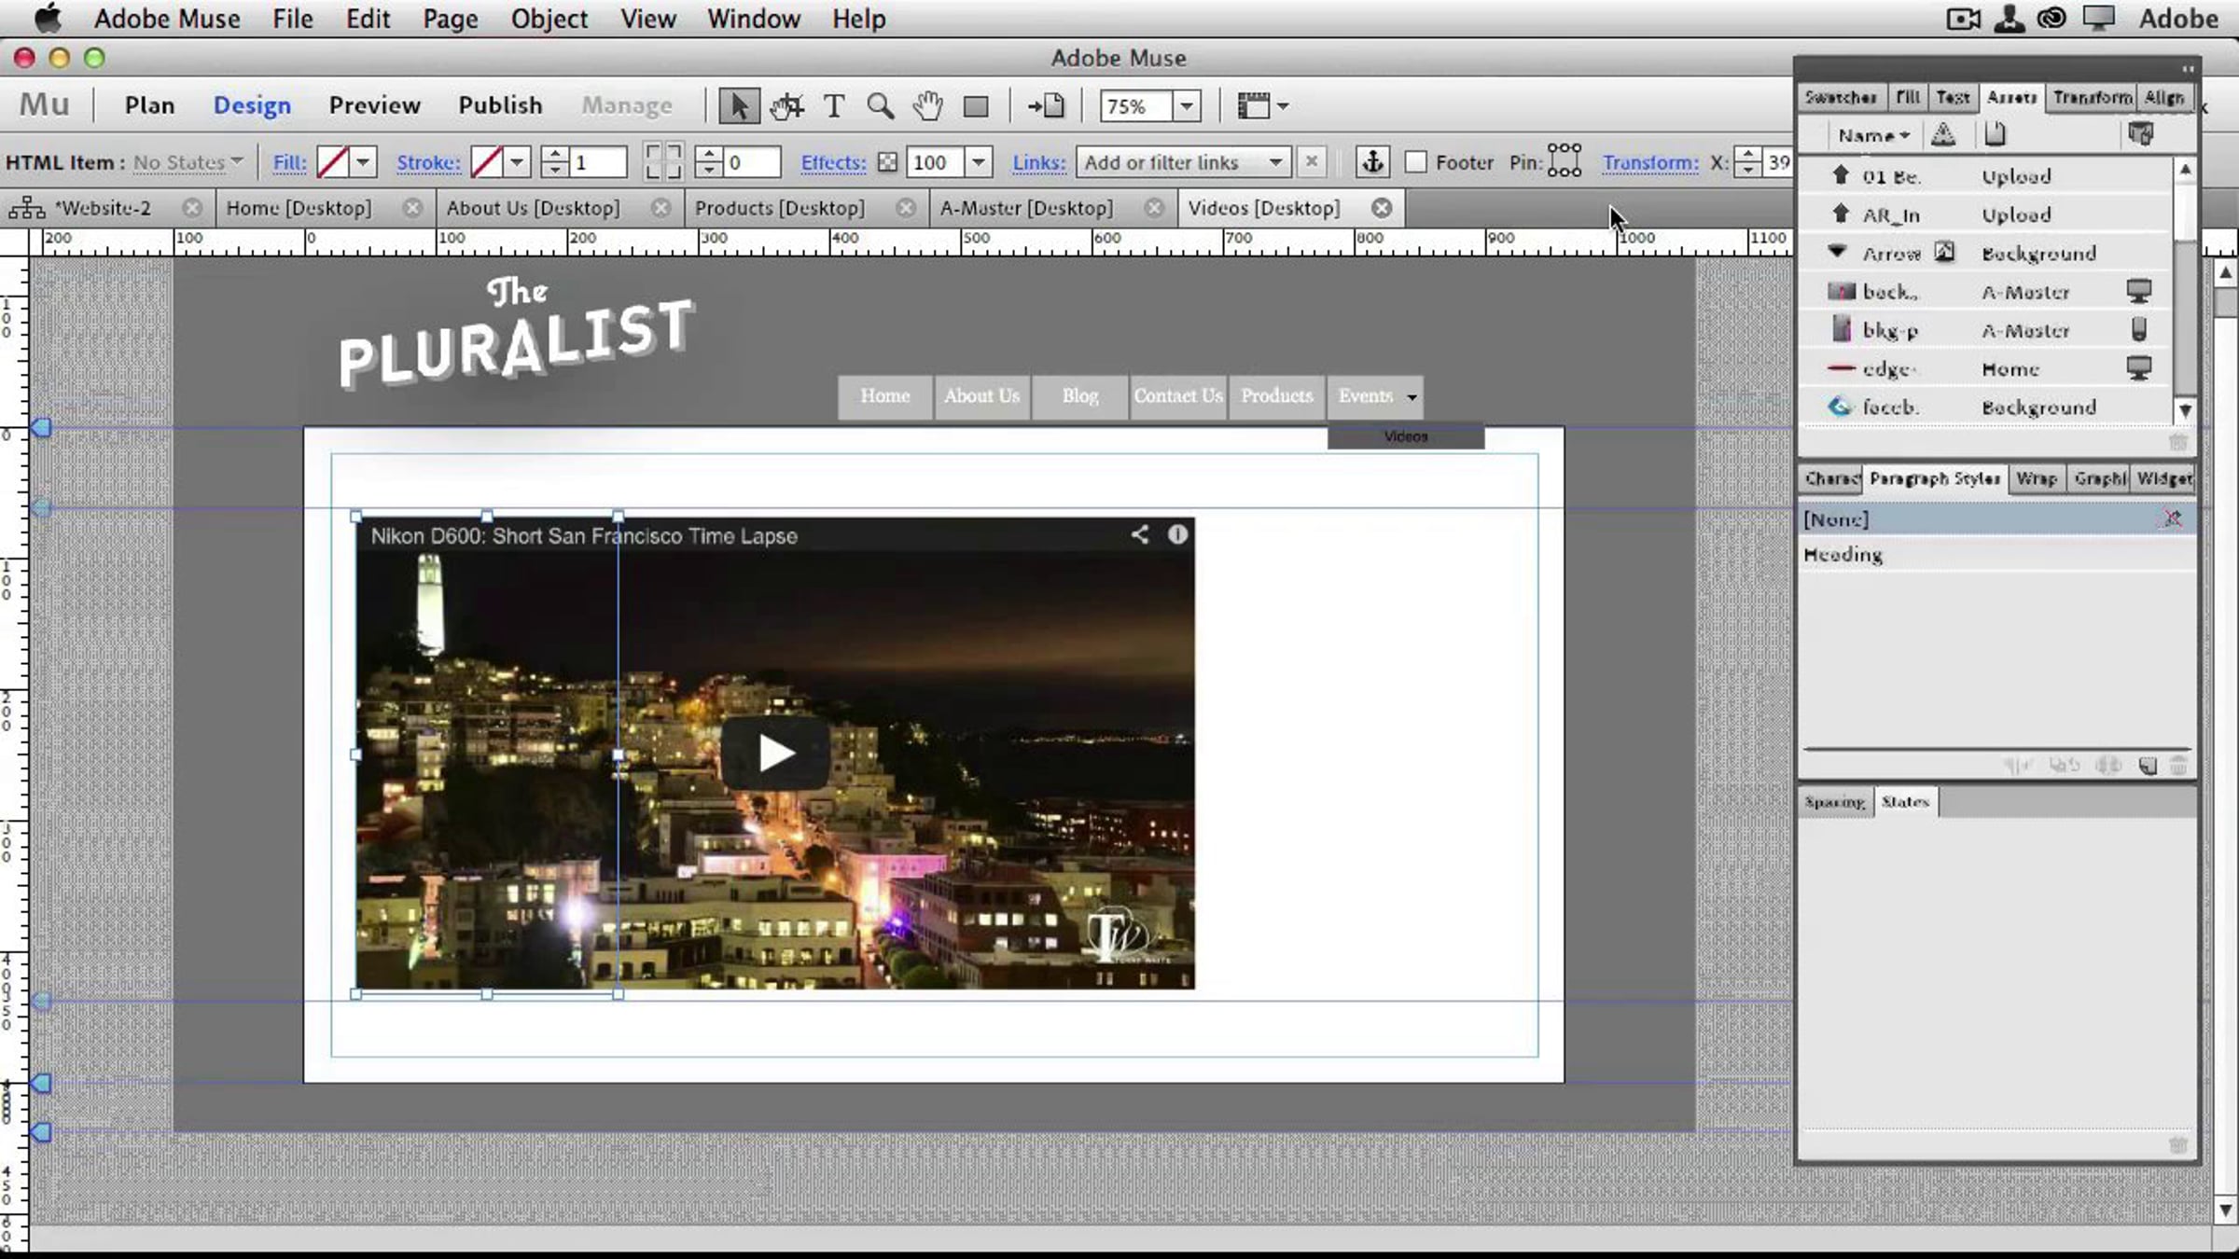
Task: Open the zoom level 75% dropdown
Action: coord(1187,106)
